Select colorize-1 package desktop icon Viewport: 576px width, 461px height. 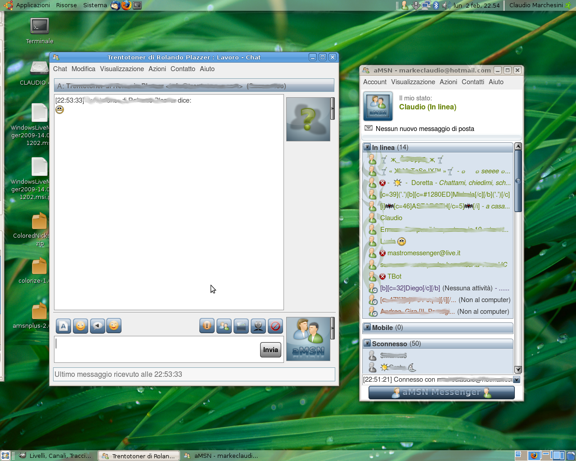point(35,270)
